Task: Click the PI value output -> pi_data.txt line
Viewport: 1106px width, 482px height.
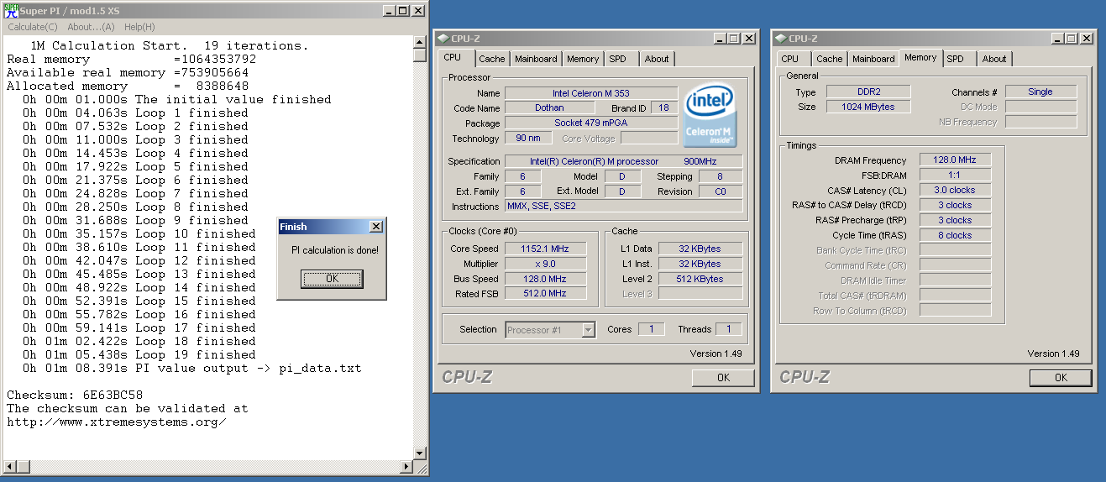Action: [192, 368]
